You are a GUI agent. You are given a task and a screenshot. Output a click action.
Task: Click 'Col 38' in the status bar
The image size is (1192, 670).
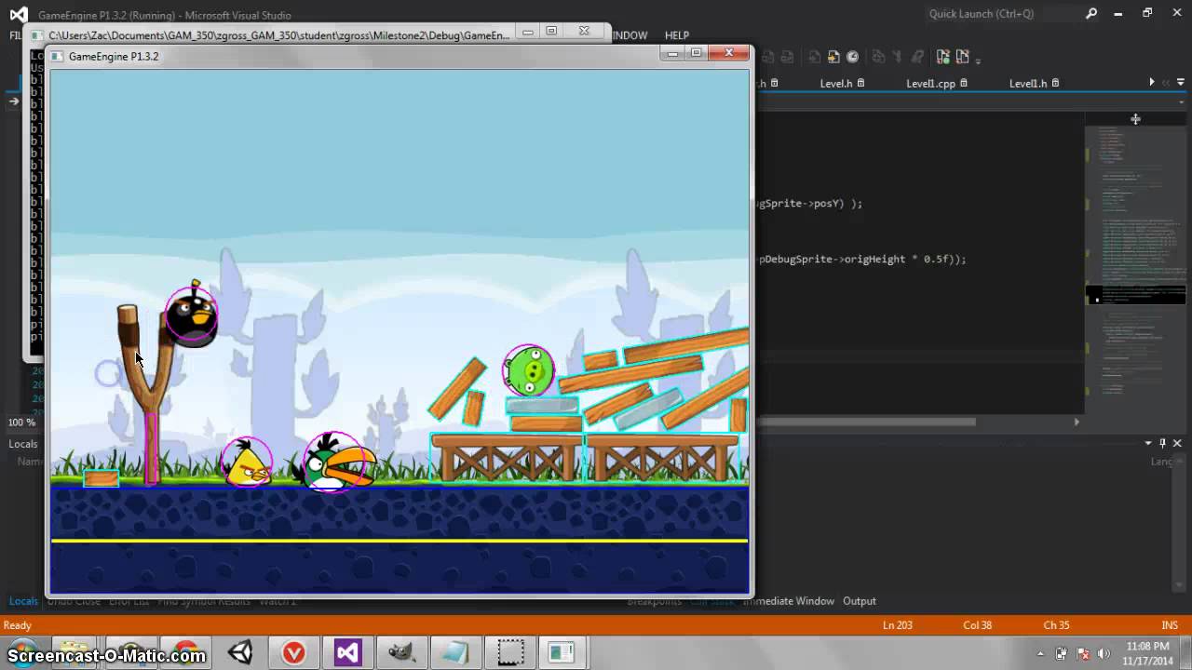point(978,625)
